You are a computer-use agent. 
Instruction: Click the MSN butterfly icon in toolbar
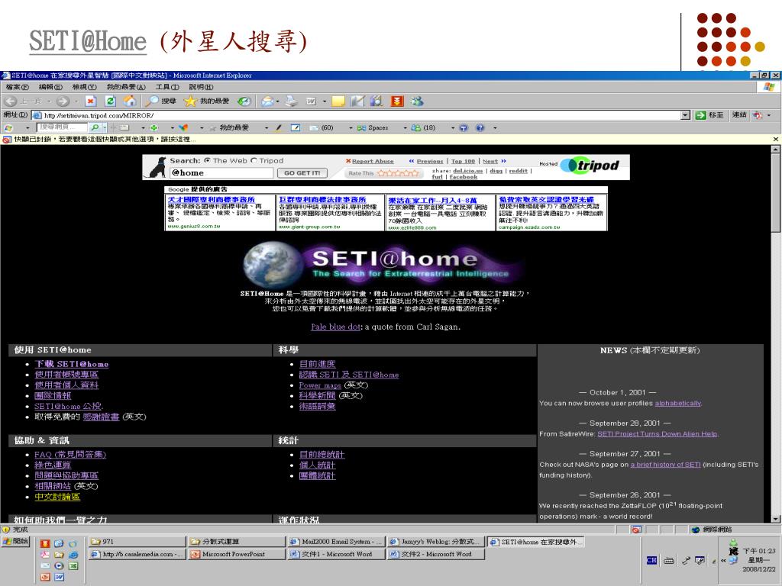point(183,127)
